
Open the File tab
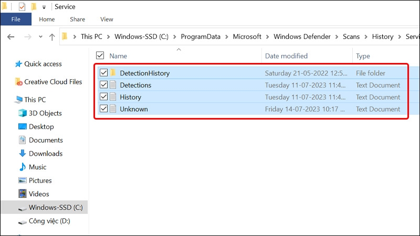(x=16, y=19)
